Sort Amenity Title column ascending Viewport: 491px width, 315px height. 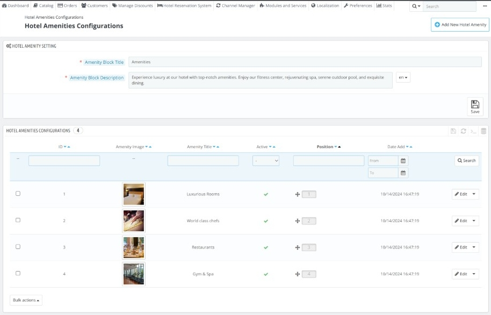[218, 146]
